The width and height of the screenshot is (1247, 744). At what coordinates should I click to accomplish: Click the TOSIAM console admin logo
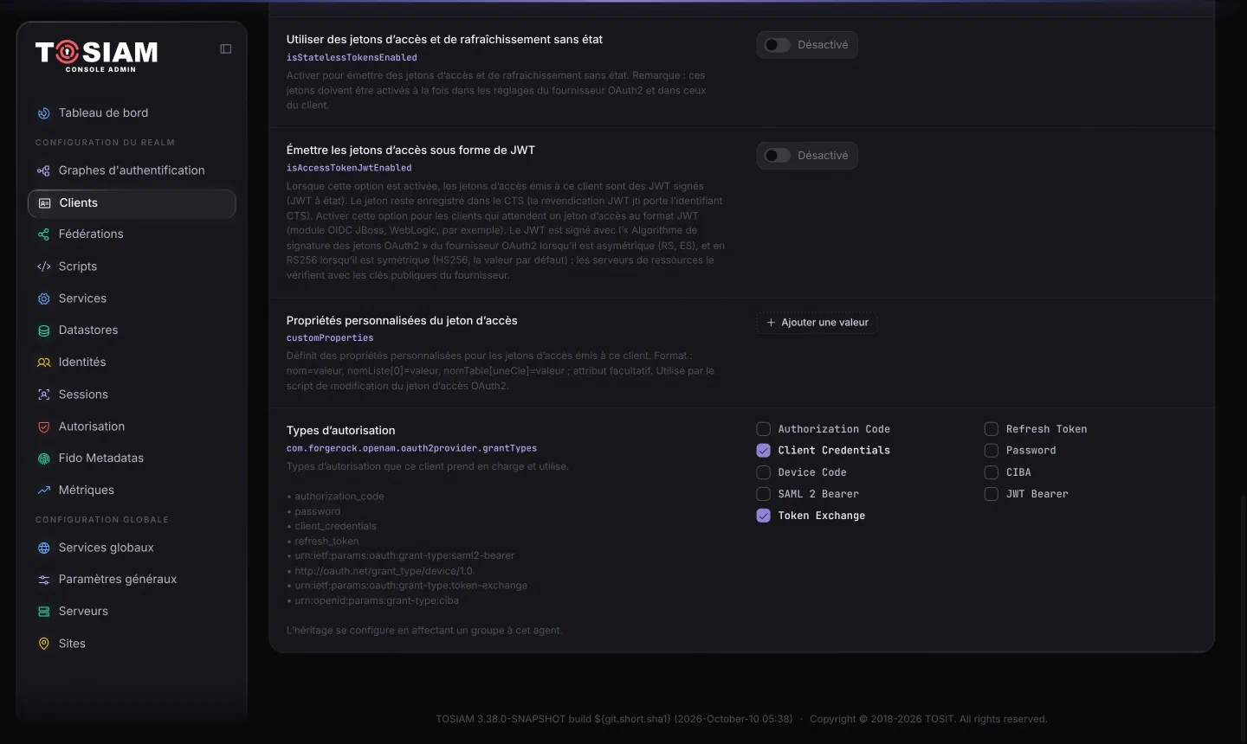(x=97, y=56)
